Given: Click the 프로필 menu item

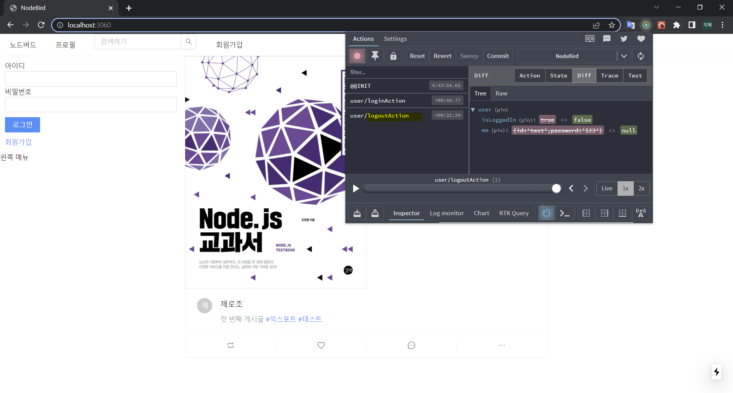Looking at the screenshot, I should click(65, 45).
